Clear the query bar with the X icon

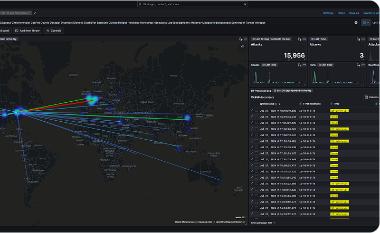356,23
